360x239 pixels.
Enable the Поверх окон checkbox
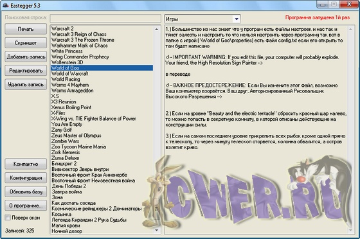point(8,217)
